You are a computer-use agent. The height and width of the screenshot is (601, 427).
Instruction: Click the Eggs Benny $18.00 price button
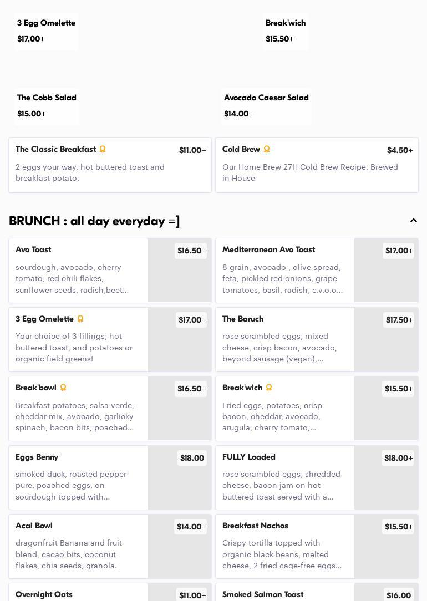point(192,458)
